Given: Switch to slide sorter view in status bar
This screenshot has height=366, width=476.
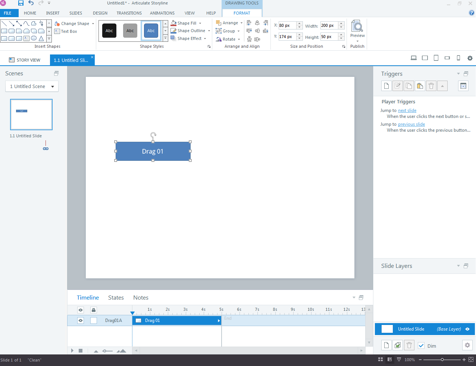Looking at the screenshot, I should pos(381,360).
